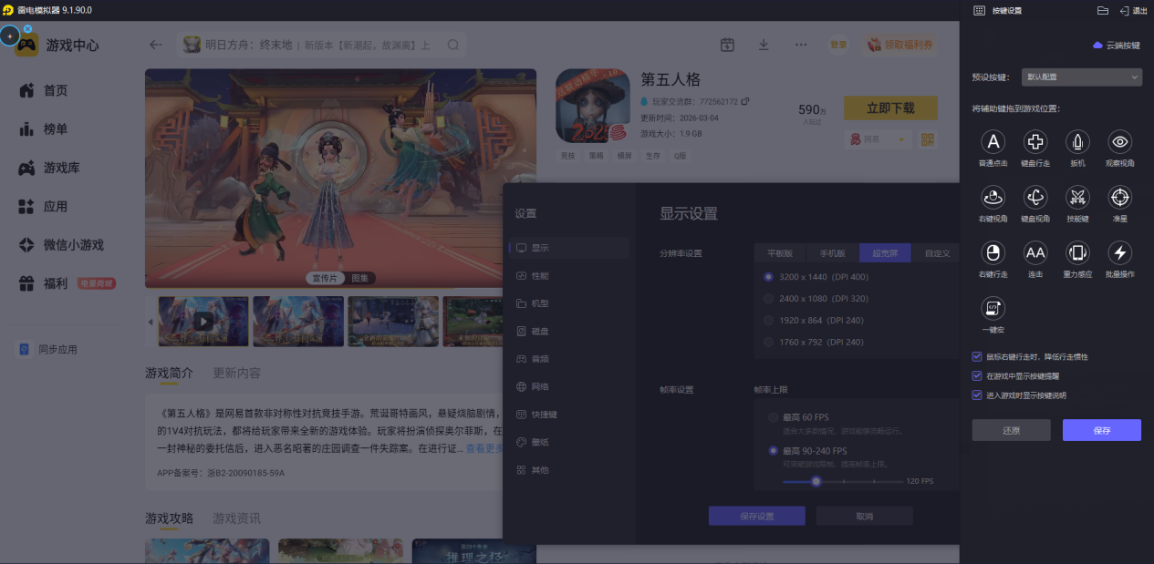1154x564 pixels.
Task: Select 最高 60 FPS option
Action: 773,416
